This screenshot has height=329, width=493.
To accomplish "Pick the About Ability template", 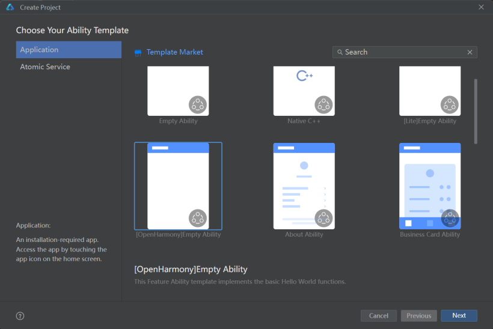I will pos(304,186).
